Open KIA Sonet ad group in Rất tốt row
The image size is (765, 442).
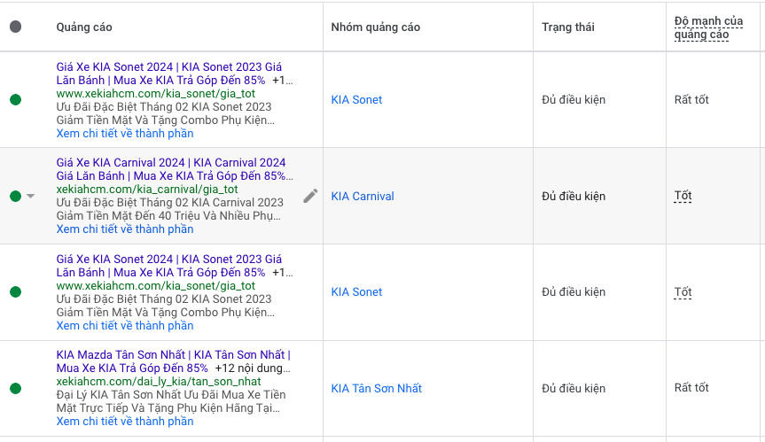coord(356,99)
